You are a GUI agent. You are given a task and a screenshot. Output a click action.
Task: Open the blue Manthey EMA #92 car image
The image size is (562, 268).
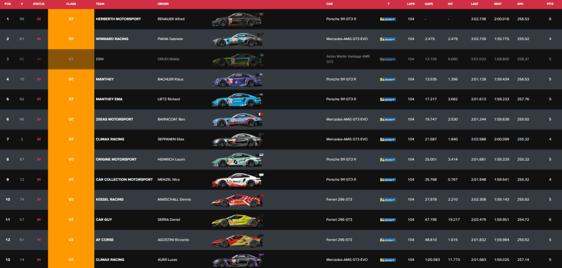238,99
